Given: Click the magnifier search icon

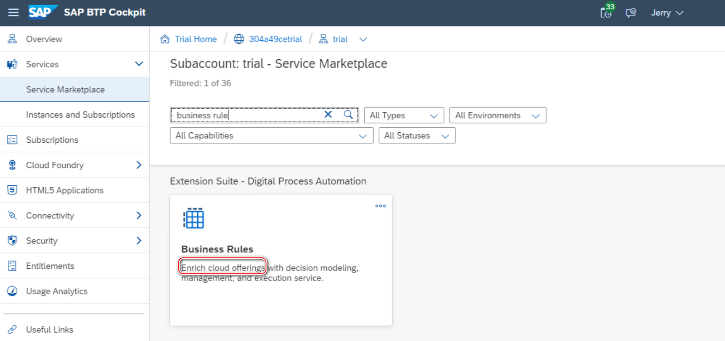Looking at the screenshot, I should pyautogui.click(x=348, y=114).
